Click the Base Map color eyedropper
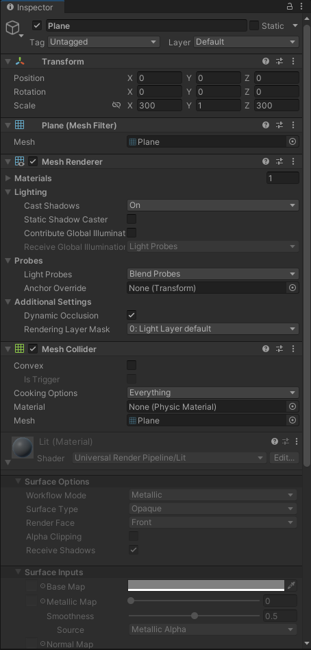 tap(292, 585)
